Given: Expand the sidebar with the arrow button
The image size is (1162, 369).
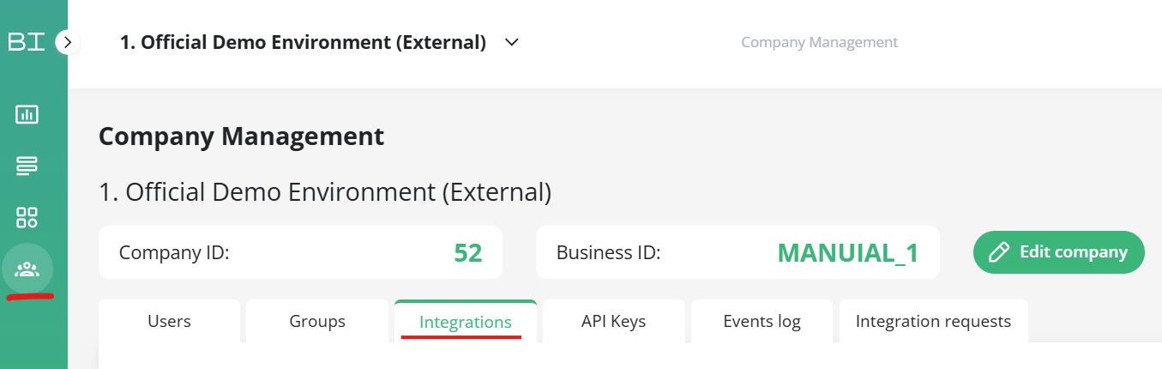Looking at the screenshot, I should (x=68, y=41).
